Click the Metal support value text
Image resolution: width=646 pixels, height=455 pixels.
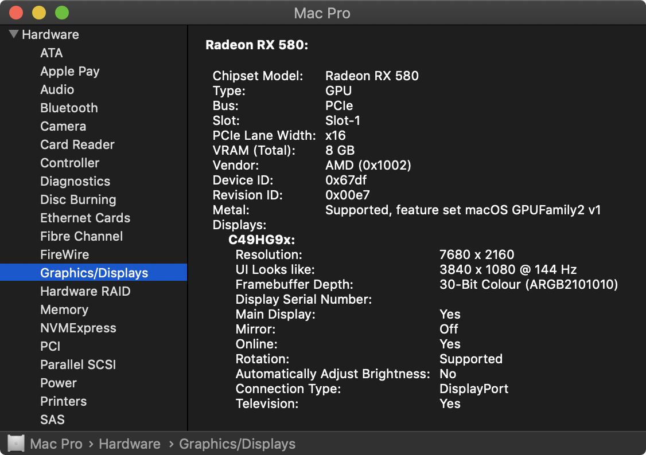[x=462, y=210]
